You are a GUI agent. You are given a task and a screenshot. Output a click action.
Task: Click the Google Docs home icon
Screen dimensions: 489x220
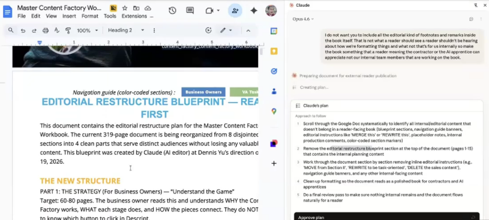8,11
